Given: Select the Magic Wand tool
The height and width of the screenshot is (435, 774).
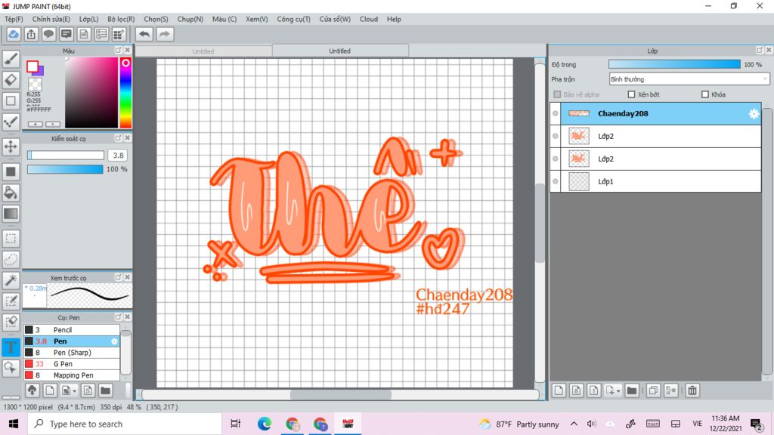Looking at the screenshot, I should click(11, 280).
